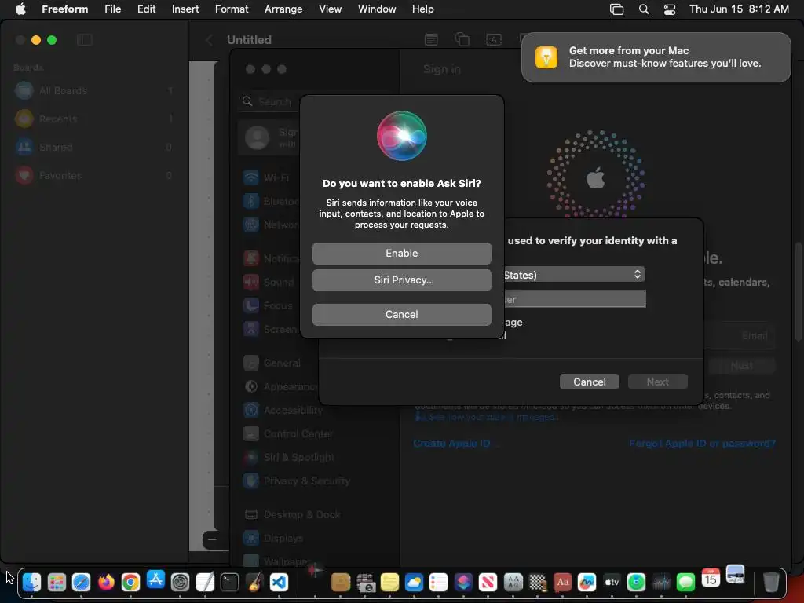The image size is (804, 603).
Task: Open Dictionary from the Dock
Action: coord(562,582)
